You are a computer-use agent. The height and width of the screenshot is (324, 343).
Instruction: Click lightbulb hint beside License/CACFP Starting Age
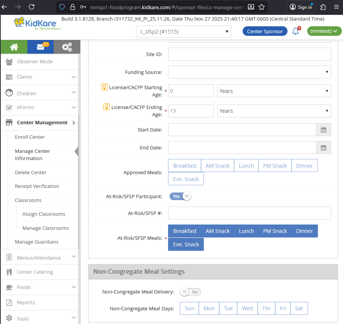coord(104,87)
